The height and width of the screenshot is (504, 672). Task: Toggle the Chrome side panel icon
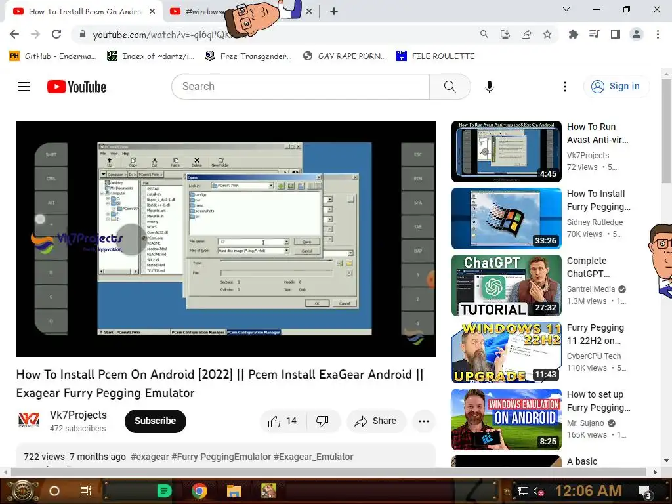coord(616,34)
